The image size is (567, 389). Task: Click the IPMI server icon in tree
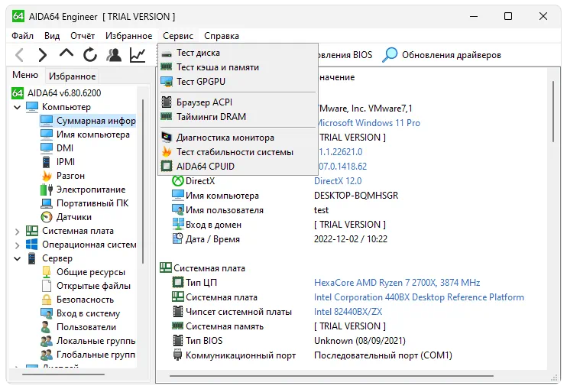click(x=47, y=162)
